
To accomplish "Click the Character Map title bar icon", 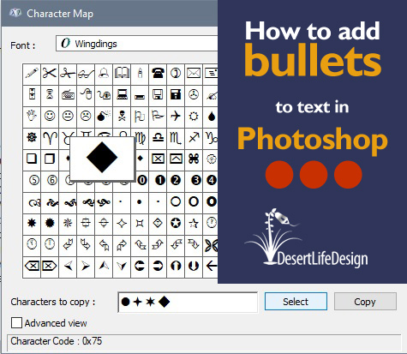I will point(15,13).
